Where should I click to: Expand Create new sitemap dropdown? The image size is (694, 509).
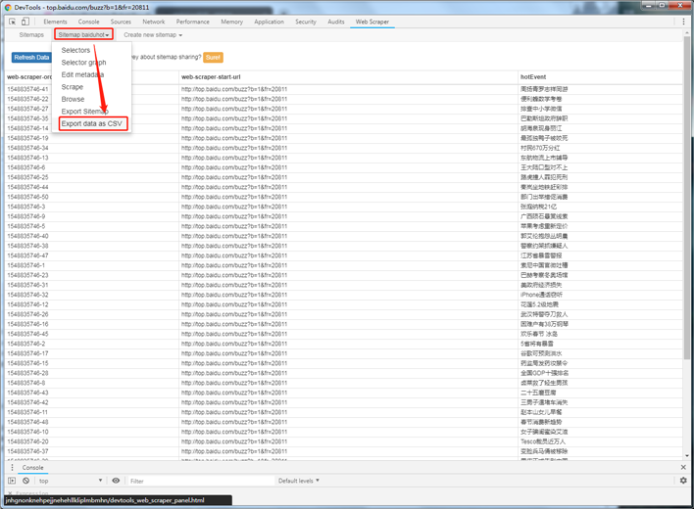point(153,35)
